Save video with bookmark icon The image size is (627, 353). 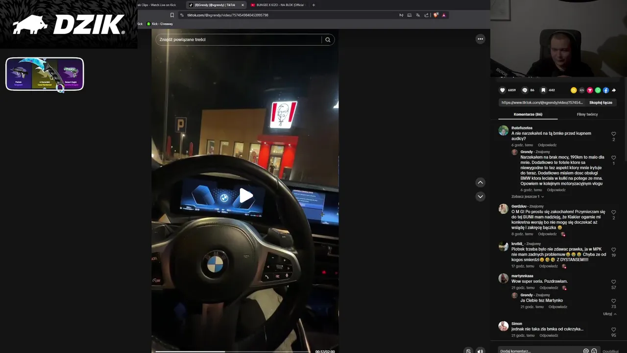[543, 90]
